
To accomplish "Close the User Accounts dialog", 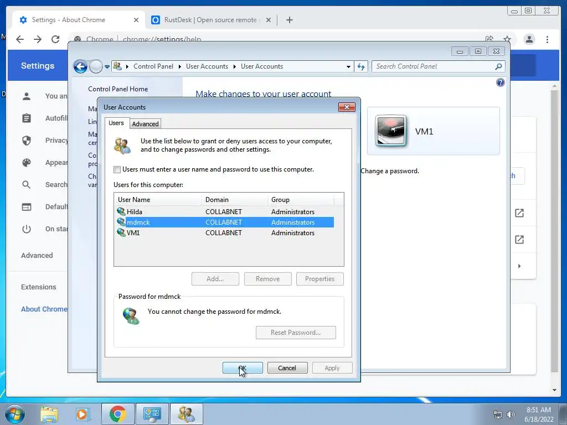I will click(347, 107).
